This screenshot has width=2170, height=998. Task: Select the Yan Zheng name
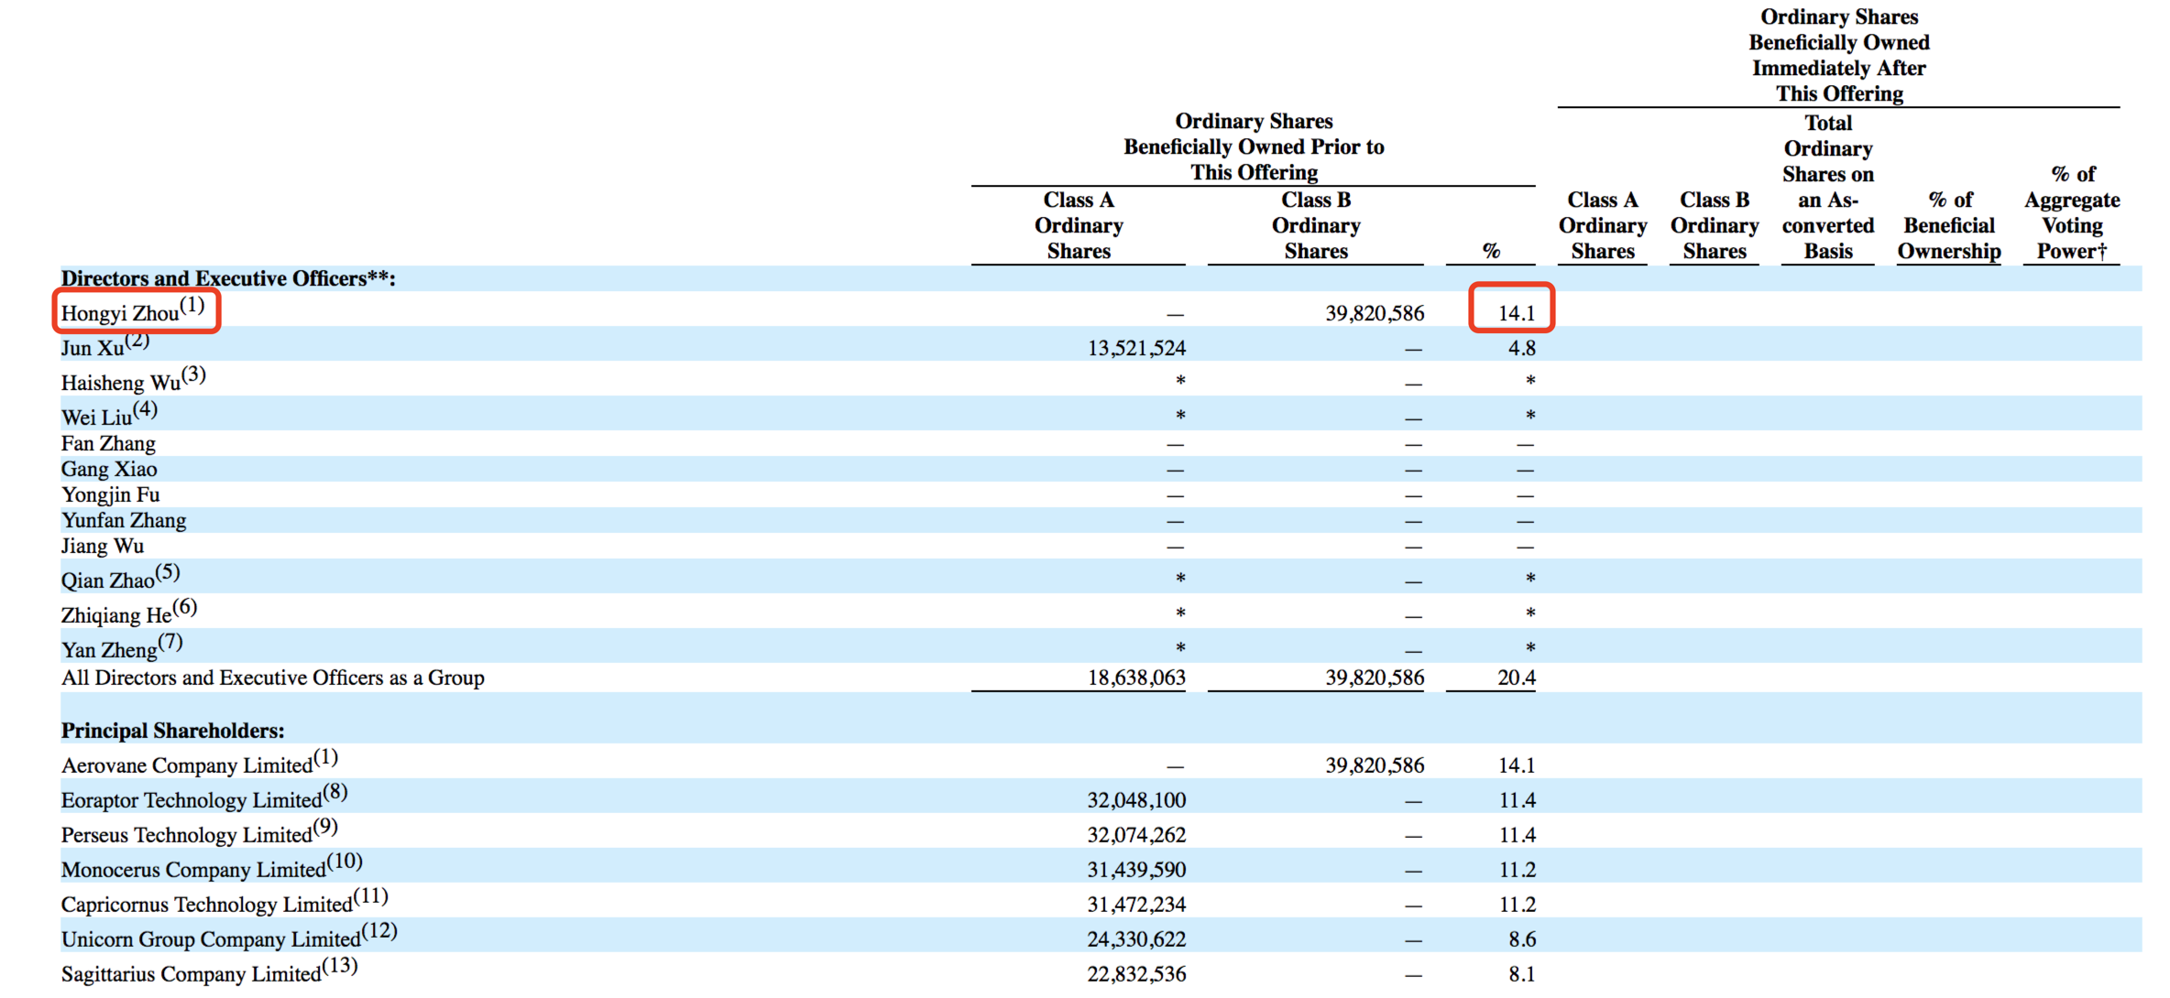109,650
